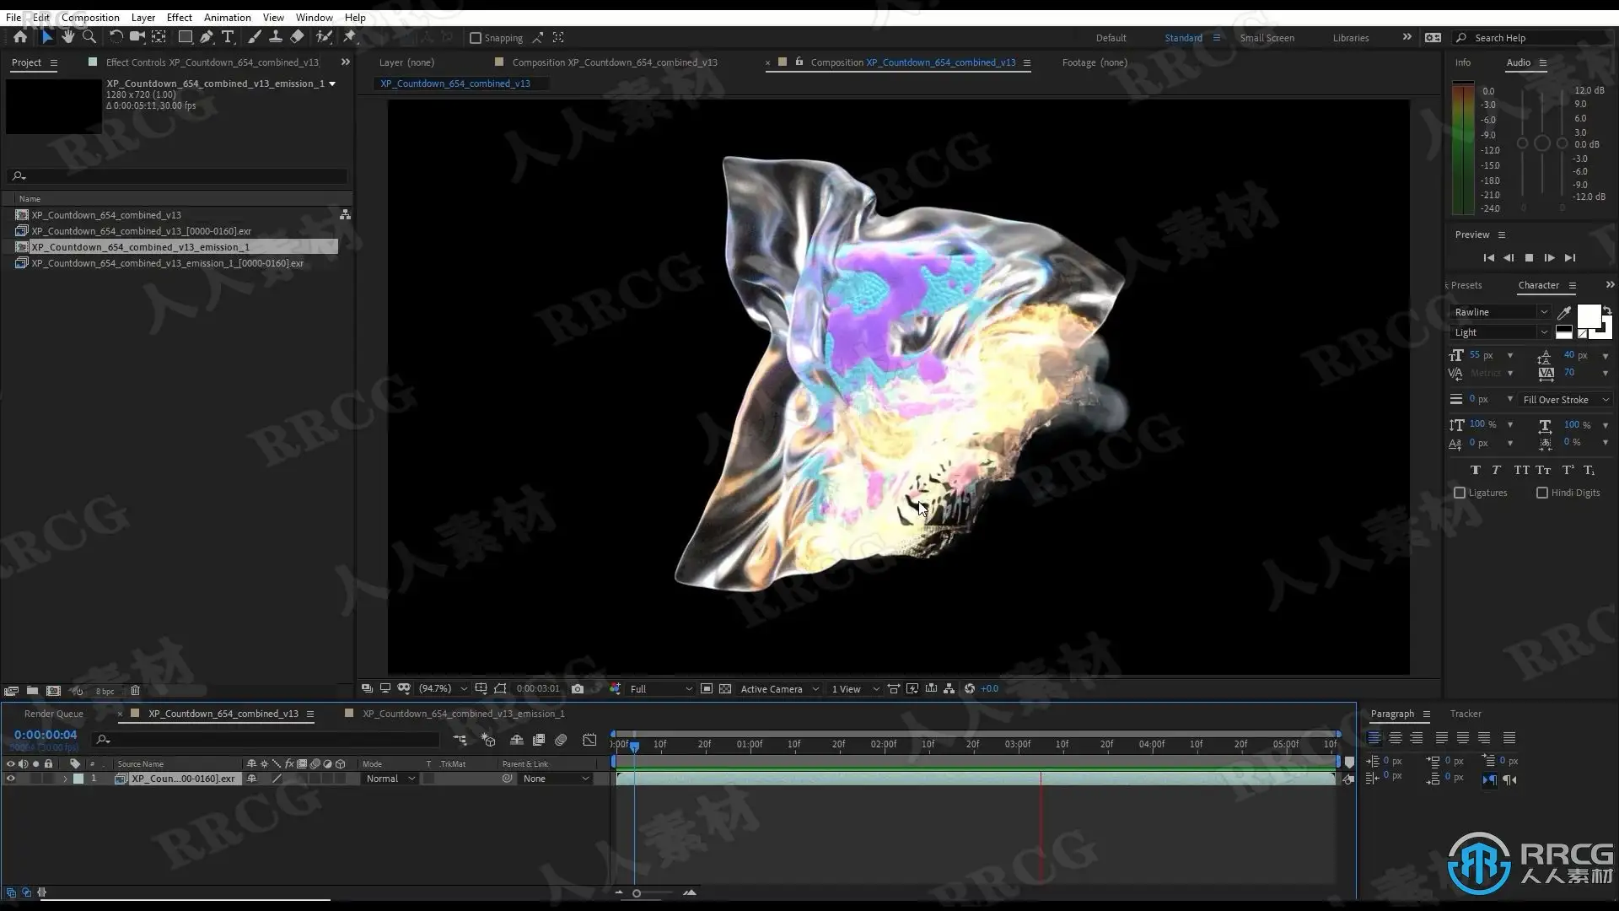Open the Show Channel color management icon

[x=615, y=689]
